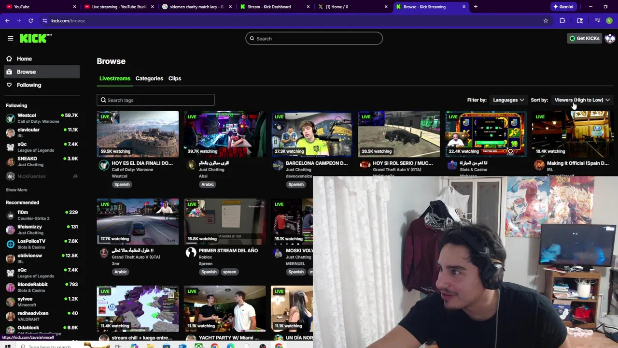Image resolution: width=618 pixels, height=348 pixels.
Task: Click the browser forward arrow
Action: 19,21
